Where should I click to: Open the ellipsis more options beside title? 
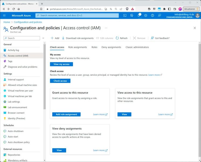[x=106, y=28]
